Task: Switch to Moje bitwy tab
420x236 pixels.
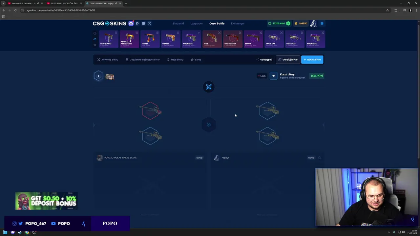Action: [x=175, y=60]
